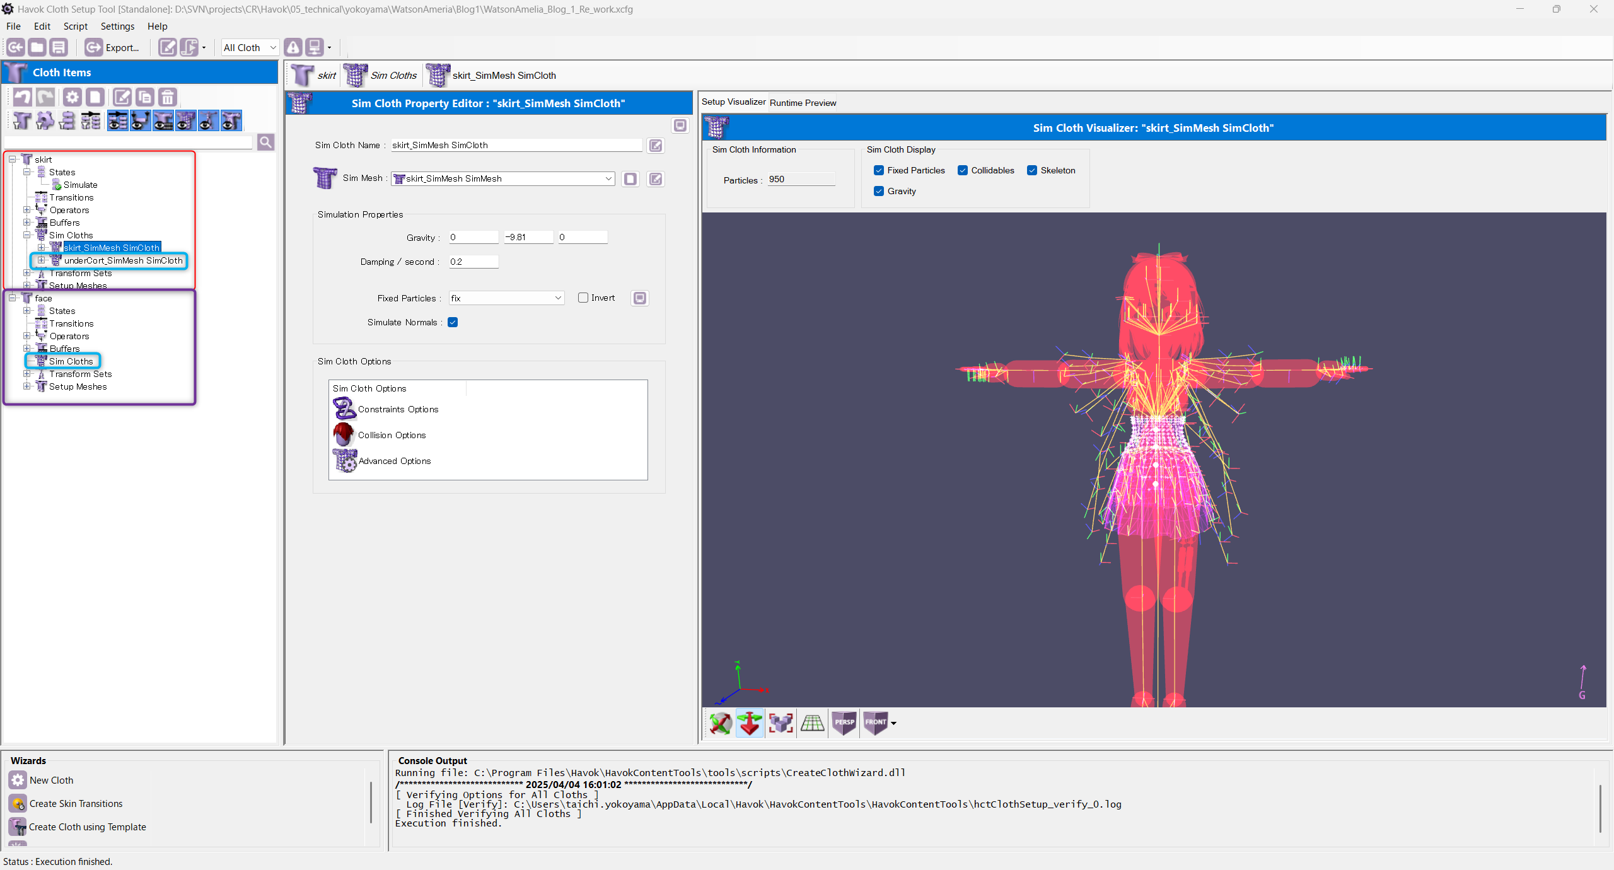
Task: Click the edit pencil icon beside Sim Cloth Name
Action: 656,146
